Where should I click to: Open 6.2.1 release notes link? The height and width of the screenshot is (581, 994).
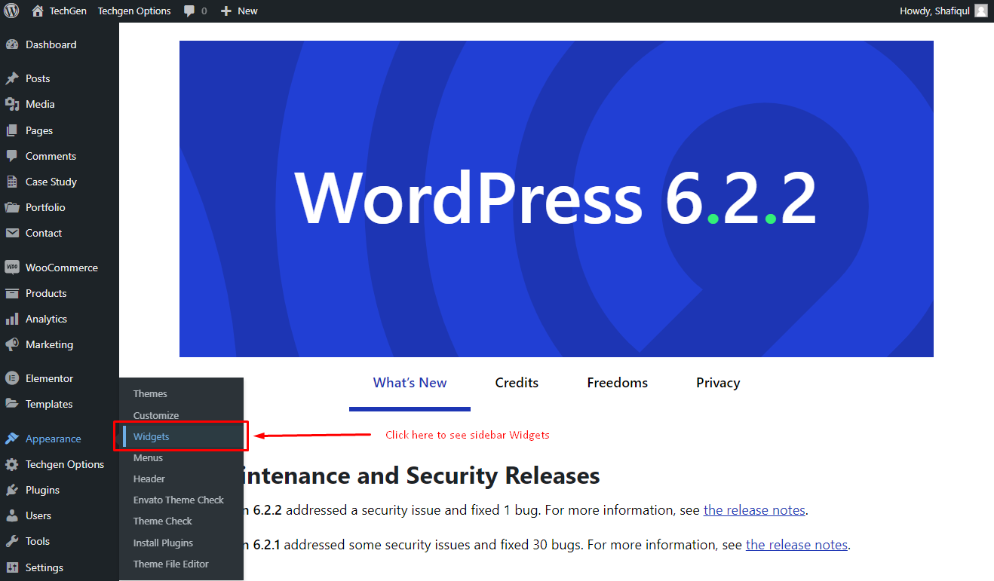point(796,545)
